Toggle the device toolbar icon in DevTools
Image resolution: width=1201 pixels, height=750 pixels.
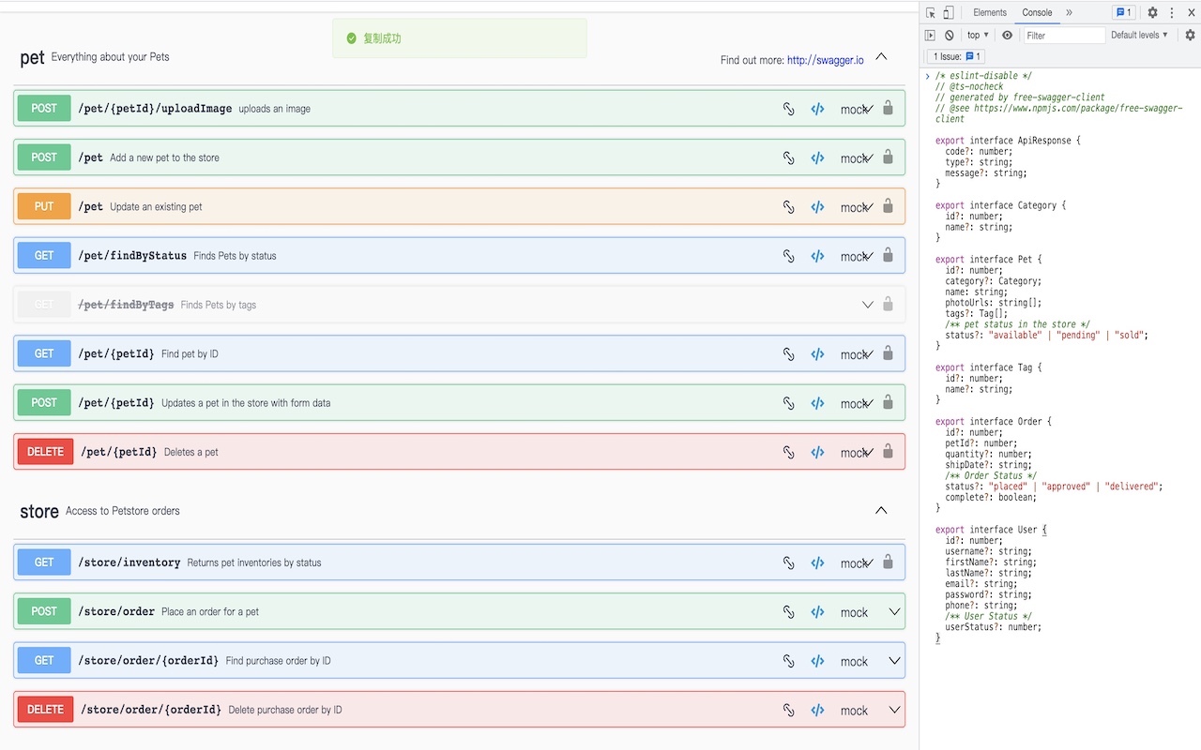pyautogui.click(x=949, y=12)
